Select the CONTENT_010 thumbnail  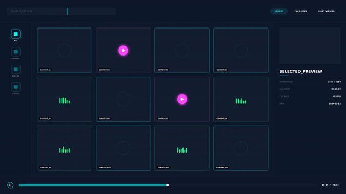(x=124, y=148)
